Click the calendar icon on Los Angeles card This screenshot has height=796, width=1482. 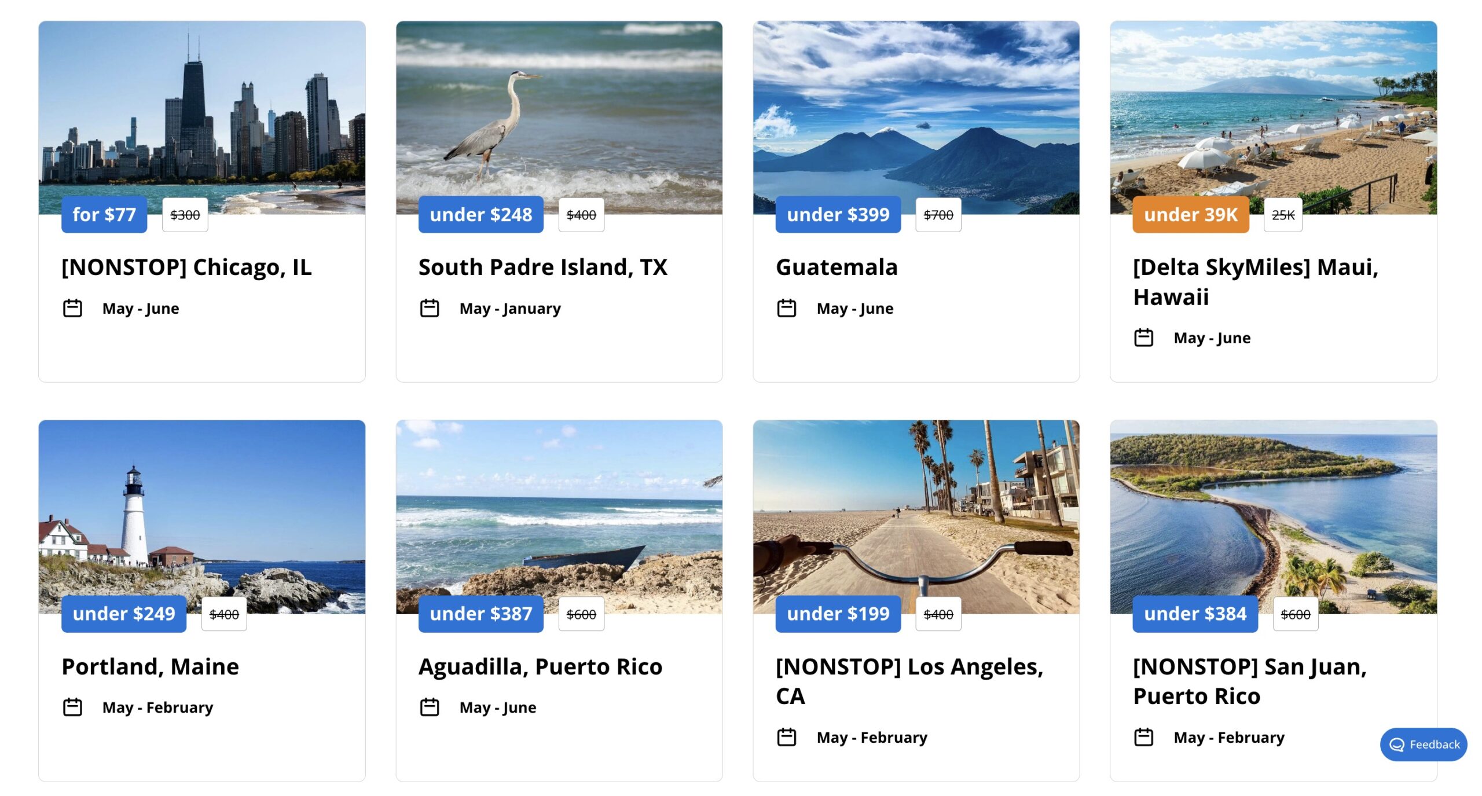click(787, 737)
